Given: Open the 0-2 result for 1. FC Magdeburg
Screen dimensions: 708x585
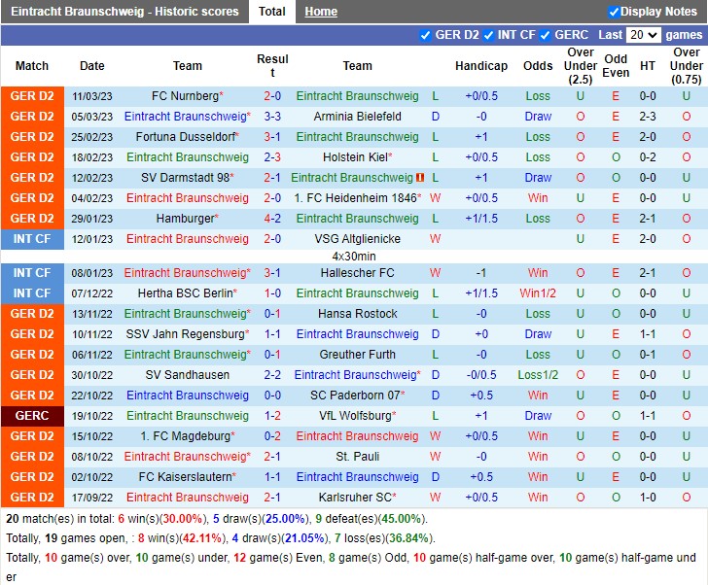Looking at the screenshot, I should point(272,436).
